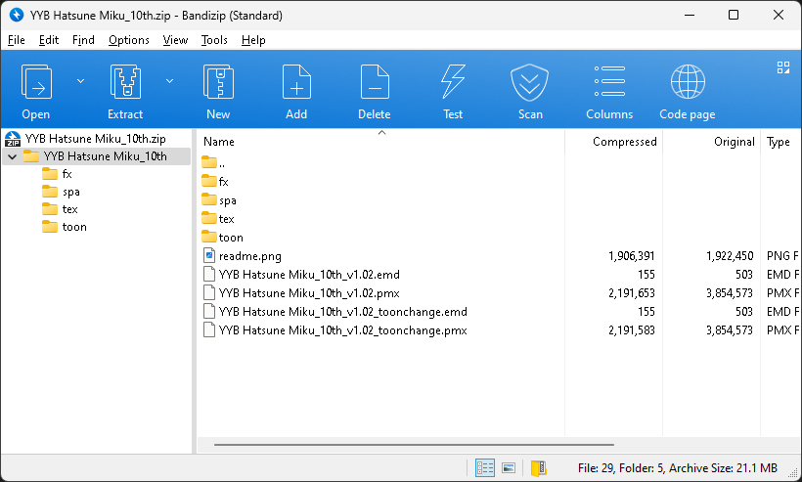Open the Options menu

[x=129, y=40]
